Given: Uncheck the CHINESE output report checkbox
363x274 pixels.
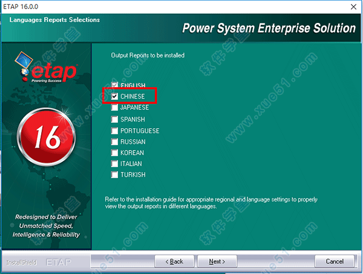Looking at the screenshot, I should (114, 96).
